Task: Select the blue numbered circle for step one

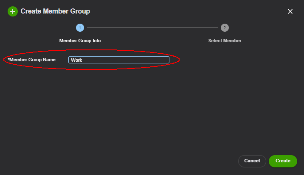Action: tap(80, 28)
